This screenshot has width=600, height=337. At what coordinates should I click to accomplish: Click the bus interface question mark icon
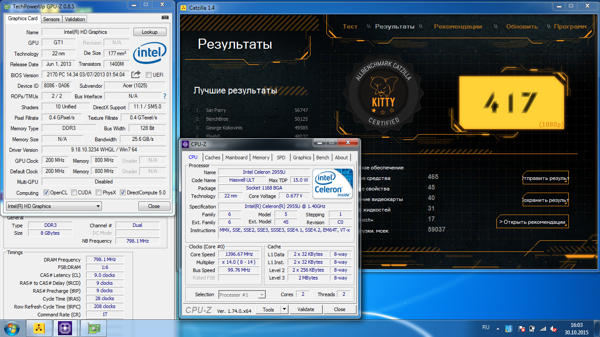(165, 96)
